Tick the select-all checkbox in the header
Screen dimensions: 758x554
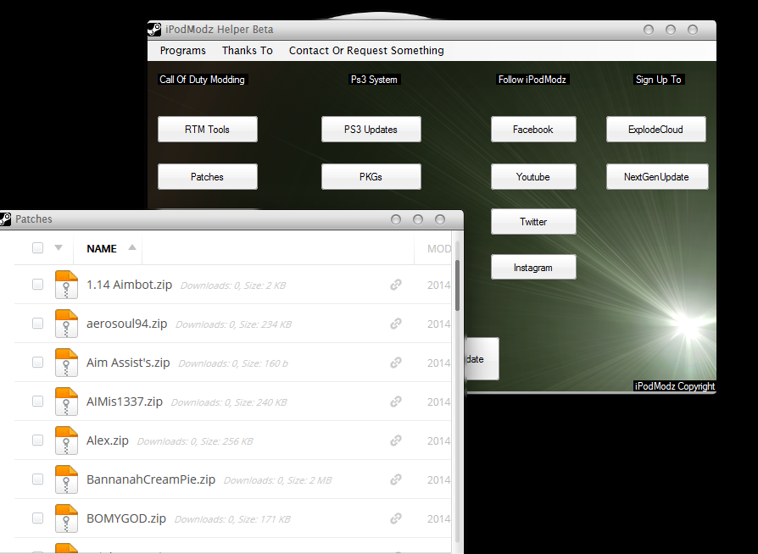pyautogui.click(x=37, y=248)
